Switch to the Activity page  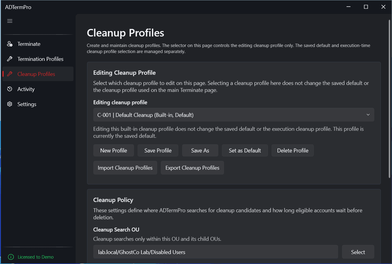26,89
